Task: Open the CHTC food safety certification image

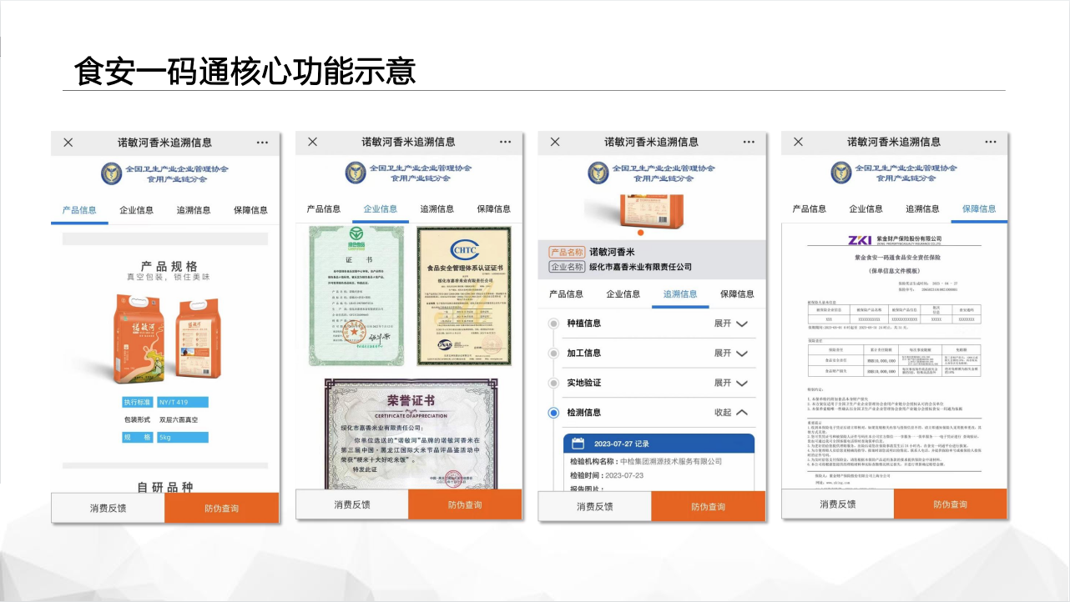Action: click(465, 294)
